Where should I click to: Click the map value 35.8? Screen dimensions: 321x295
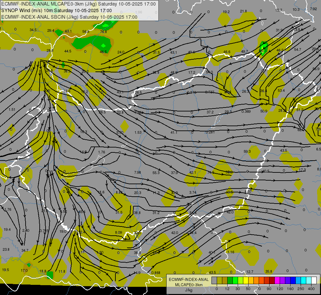point(269,271)
